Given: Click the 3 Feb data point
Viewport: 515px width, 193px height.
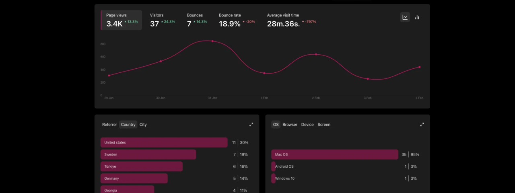Looking at the screenshot, I should (368, 79).
